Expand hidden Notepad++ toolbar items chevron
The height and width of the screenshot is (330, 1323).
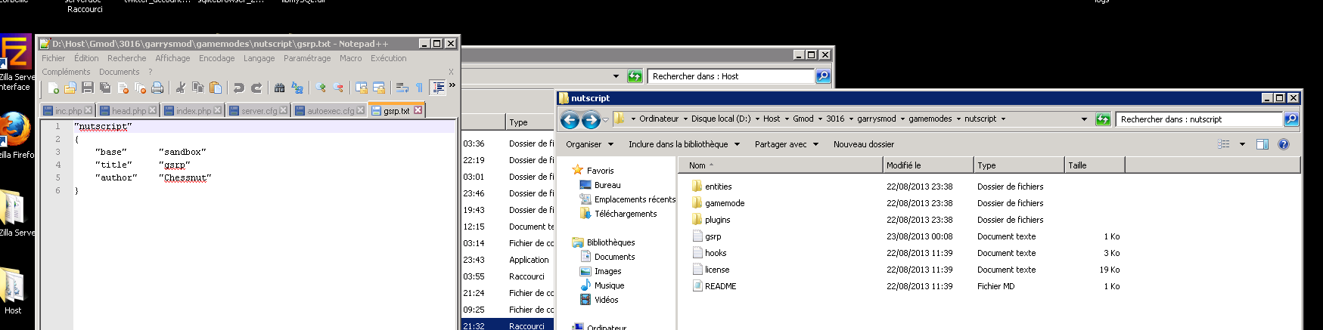click(x=452, y=85)
